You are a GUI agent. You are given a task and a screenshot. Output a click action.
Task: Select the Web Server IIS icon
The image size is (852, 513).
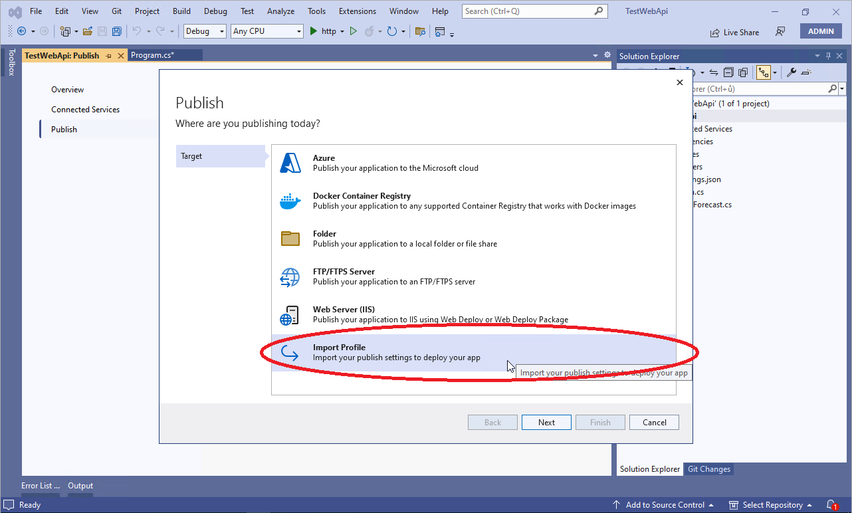tap(290, 314)
